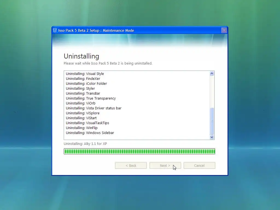This screenshot has width=280, height=210.
Task: Select 'Uninstalling: WinFlip' log line
Action: click(82, 128)
